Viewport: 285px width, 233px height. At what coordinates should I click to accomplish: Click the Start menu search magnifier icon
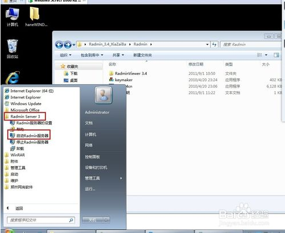(x=71, y=220)
